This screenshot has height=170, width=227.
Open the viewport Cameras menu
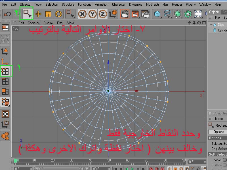click(33, 23)
